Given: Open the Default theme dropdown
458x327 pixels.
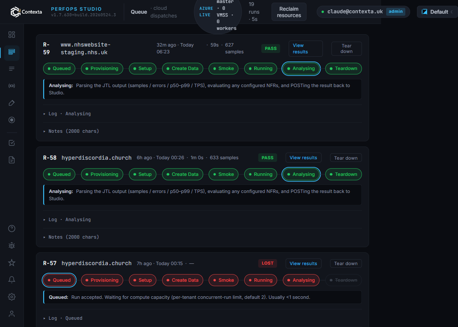Looking at the screenshot, I should [x=437, y=12].
